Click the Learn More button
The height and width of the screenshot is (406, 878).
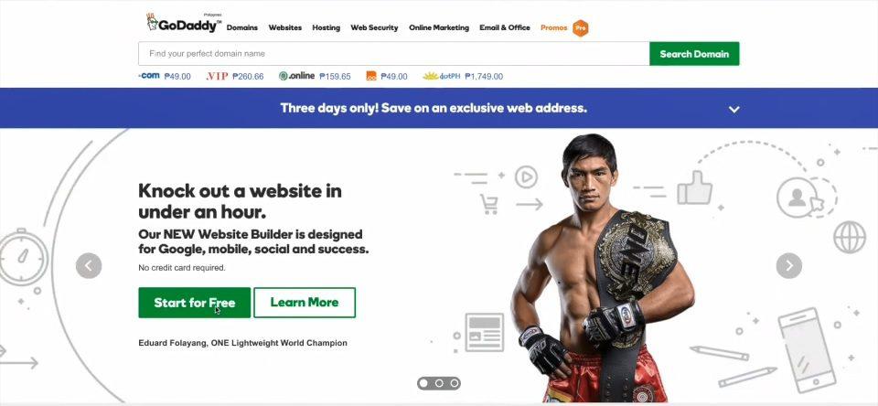coord(305,303)
